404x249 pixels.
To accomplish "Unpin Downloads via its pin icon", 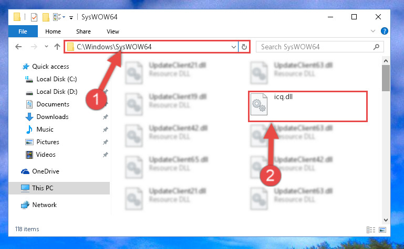I will coord(106,117).
